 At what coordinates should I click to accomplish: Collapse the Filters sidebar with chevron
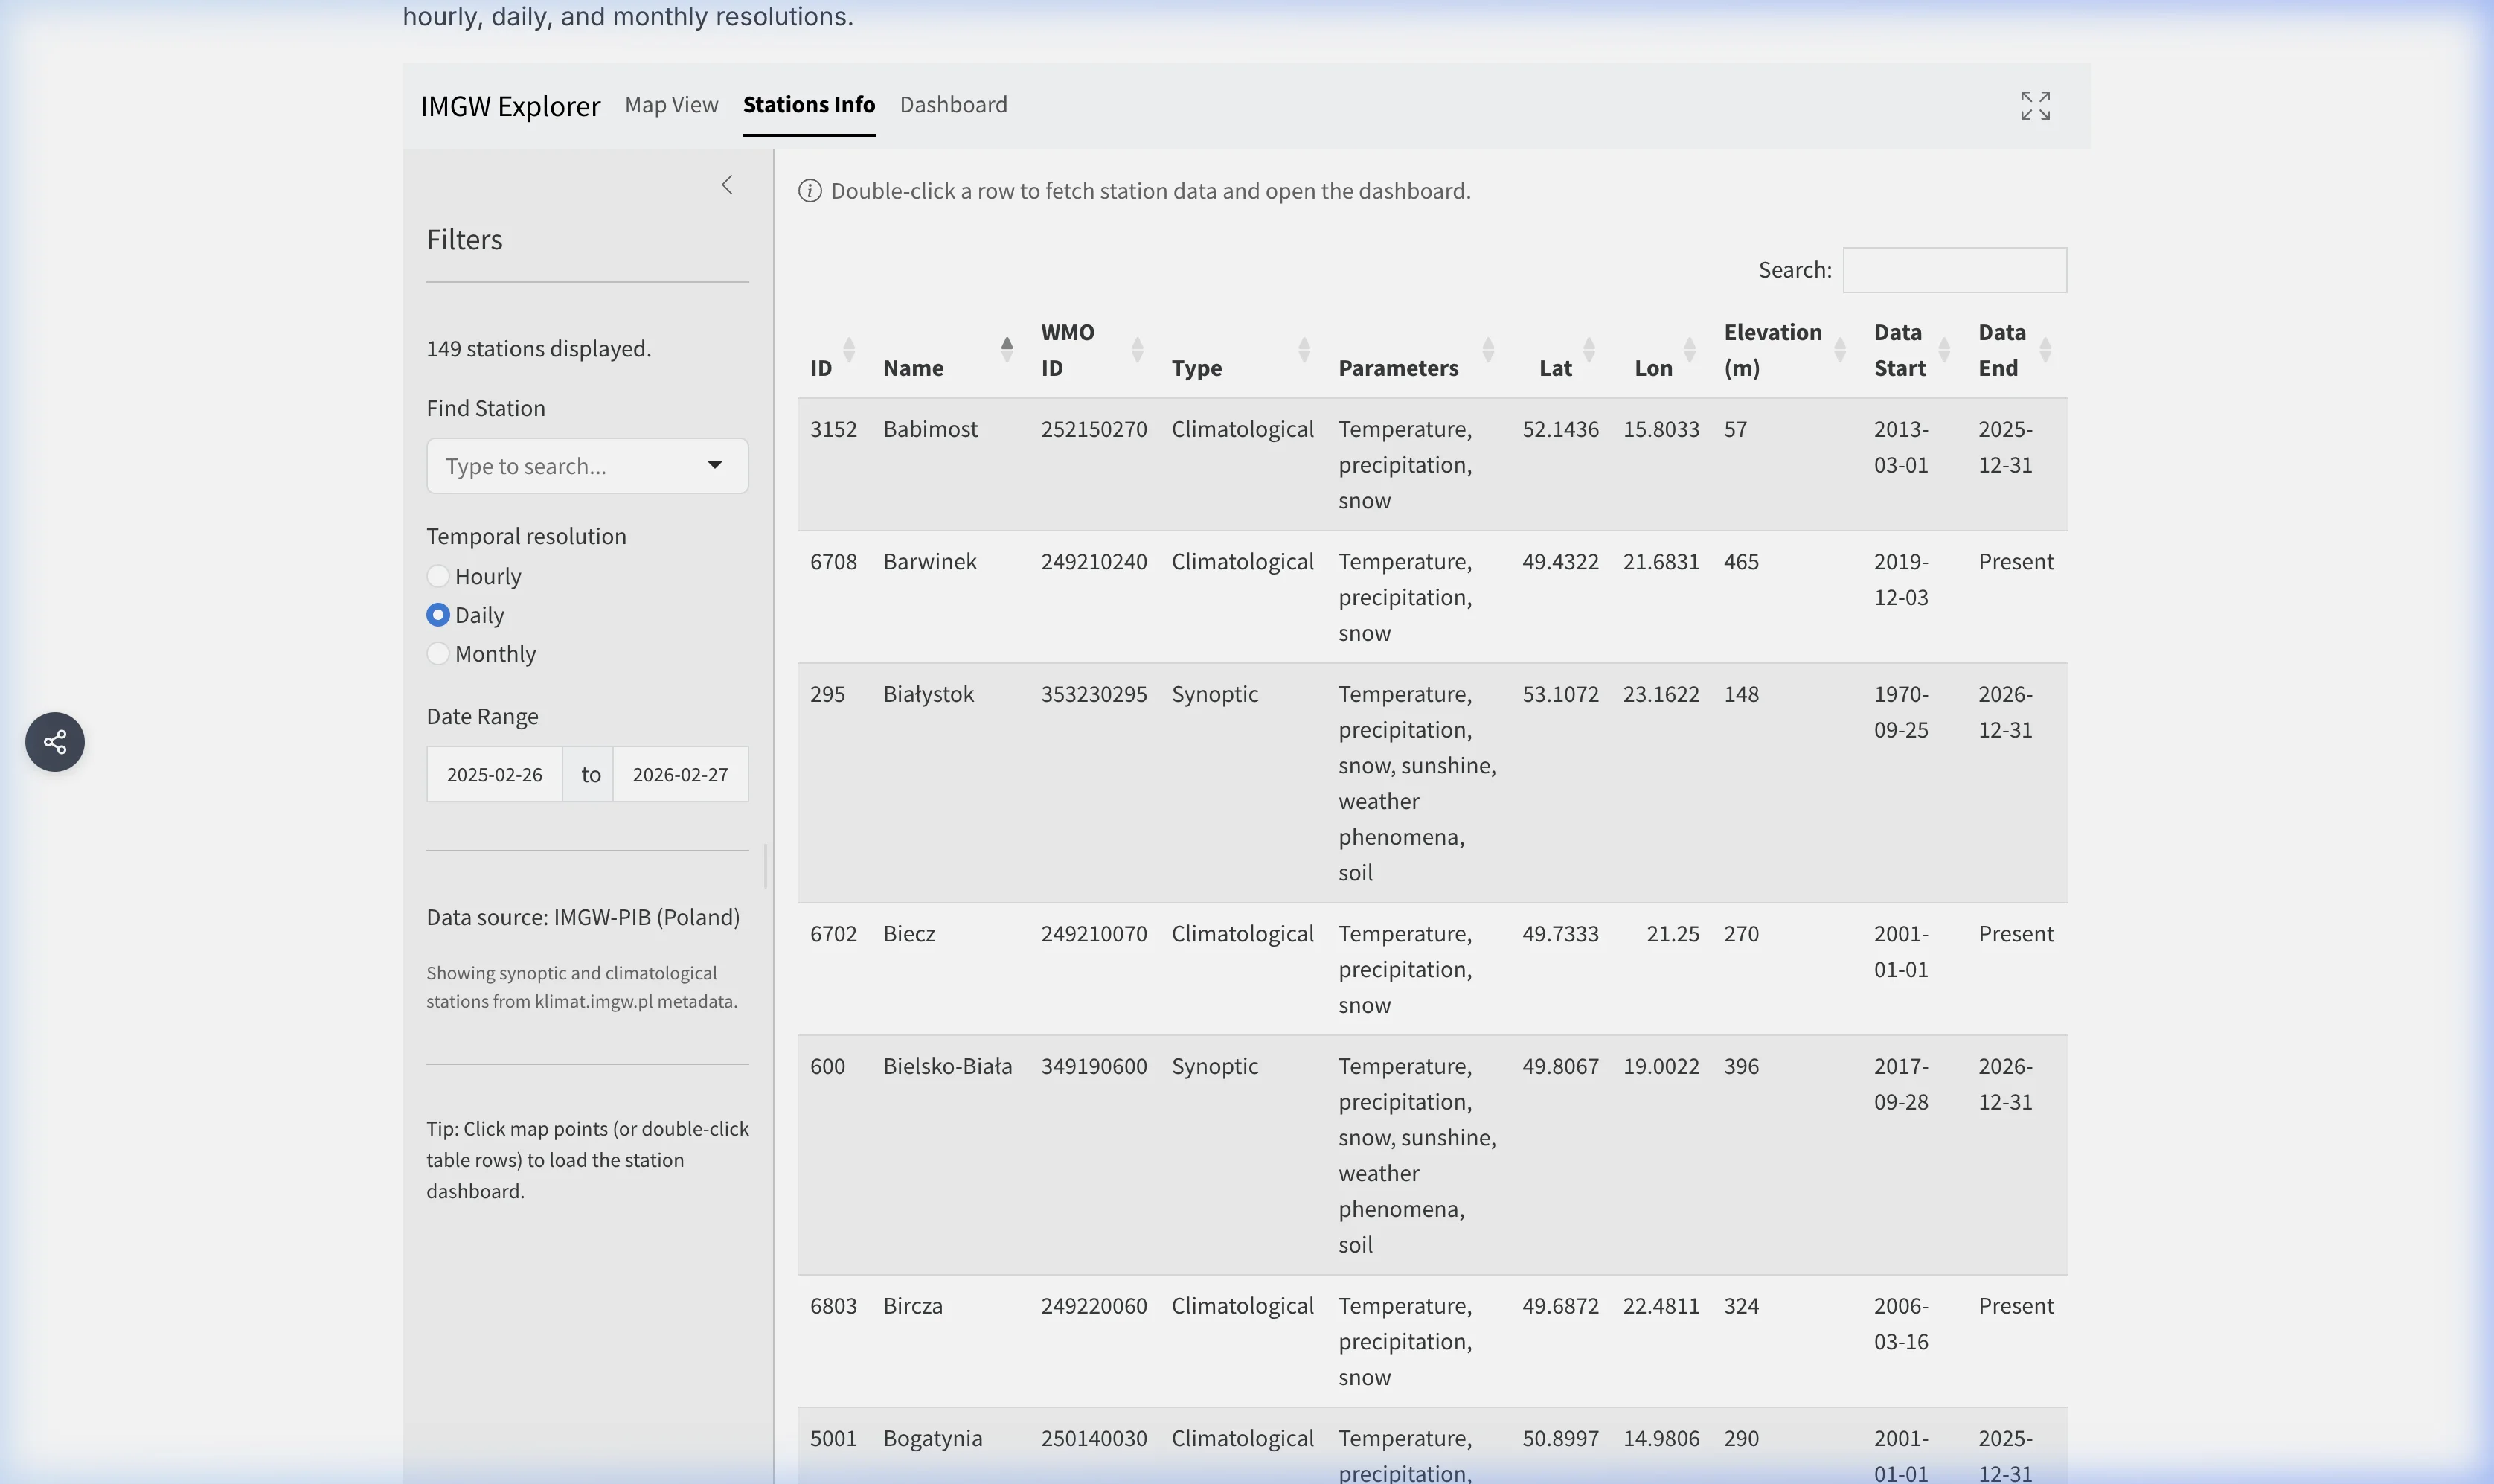727,185
